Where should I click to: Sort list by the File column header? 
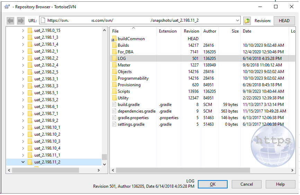(134, 31)
